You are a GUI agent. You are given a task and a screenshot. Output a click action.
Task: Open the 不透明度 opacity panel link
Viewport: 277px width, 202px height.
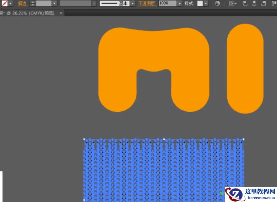[147, 4]
